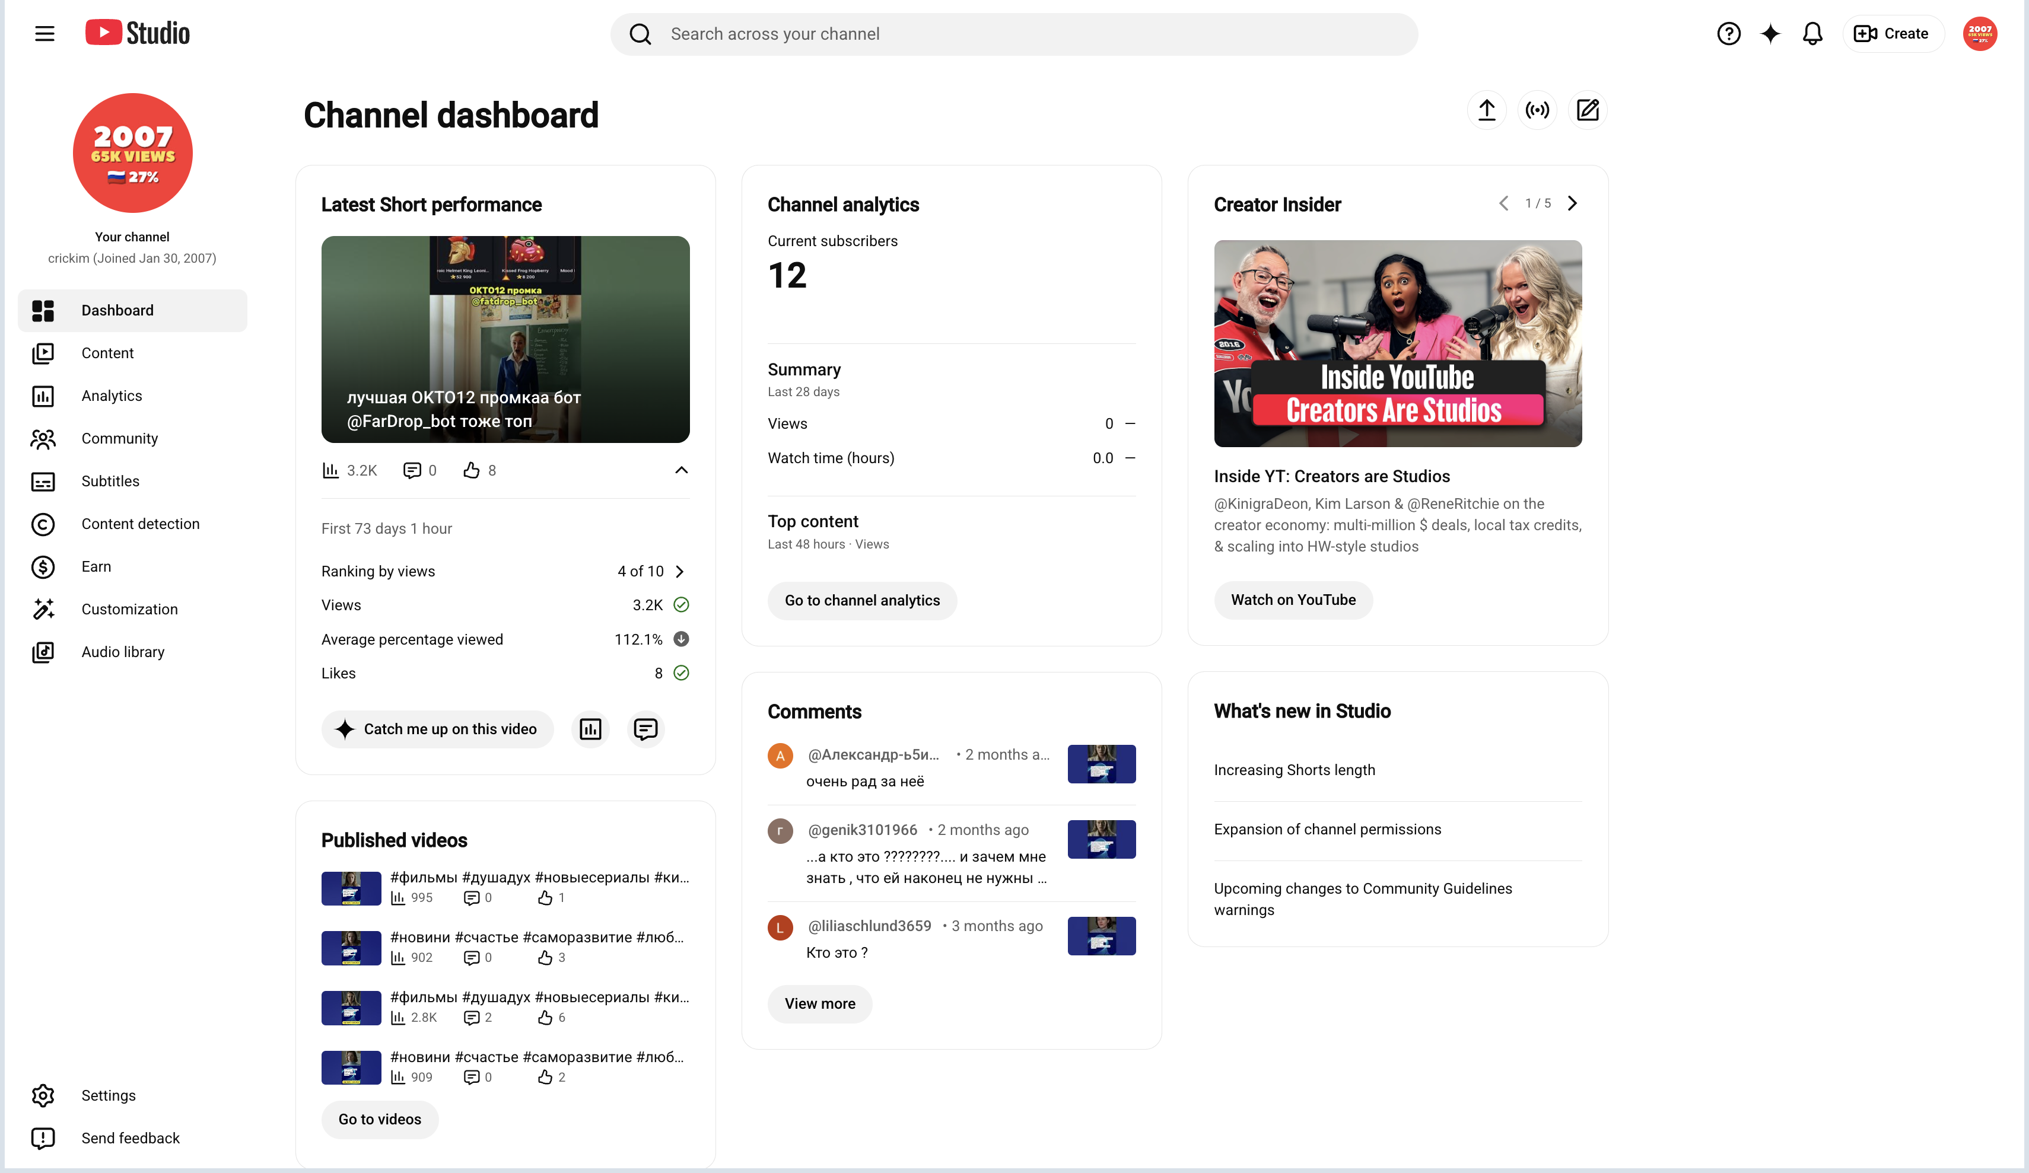Click the Create post pencil icon
Viewport: 2029px width, 1173px height.
[x=1587, y=110]
